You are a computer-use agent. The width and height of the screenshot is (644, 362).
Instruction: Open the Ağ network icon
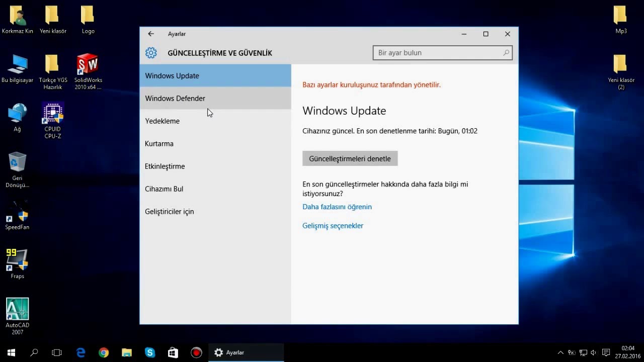(17, 117)
